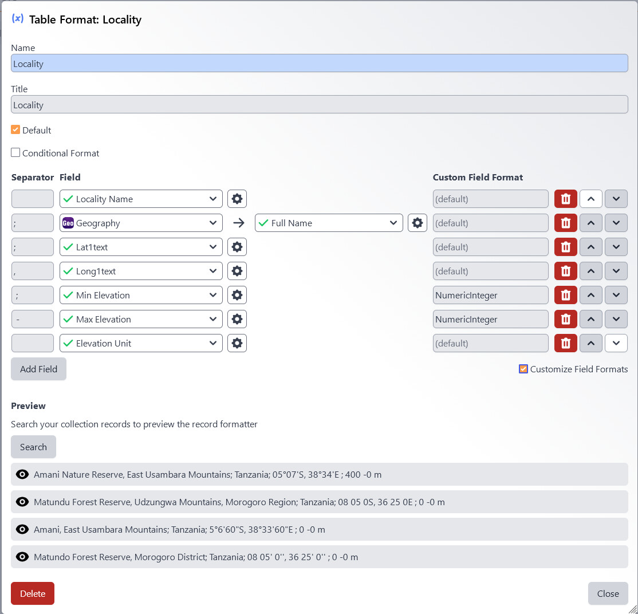Viewport: 638px width, 614px height.
Task: View the Amani, East Usambara preview record
Action: point(22,529)
